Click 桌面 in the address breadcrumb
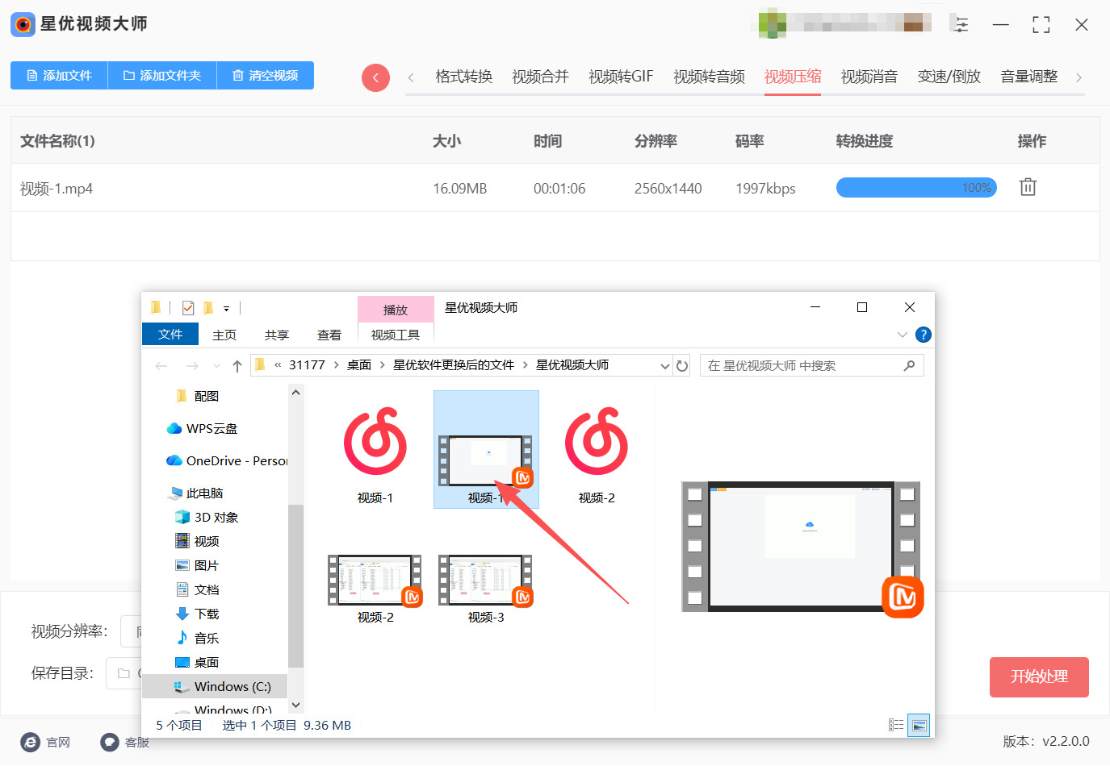This screenshot has height=766, width=1110. 359,365
